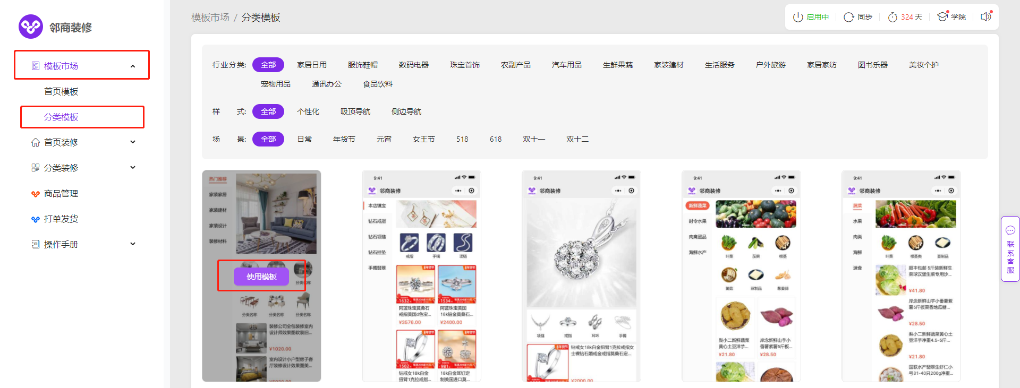
Task: Choose 518 scene
Action: coord(462,139)
